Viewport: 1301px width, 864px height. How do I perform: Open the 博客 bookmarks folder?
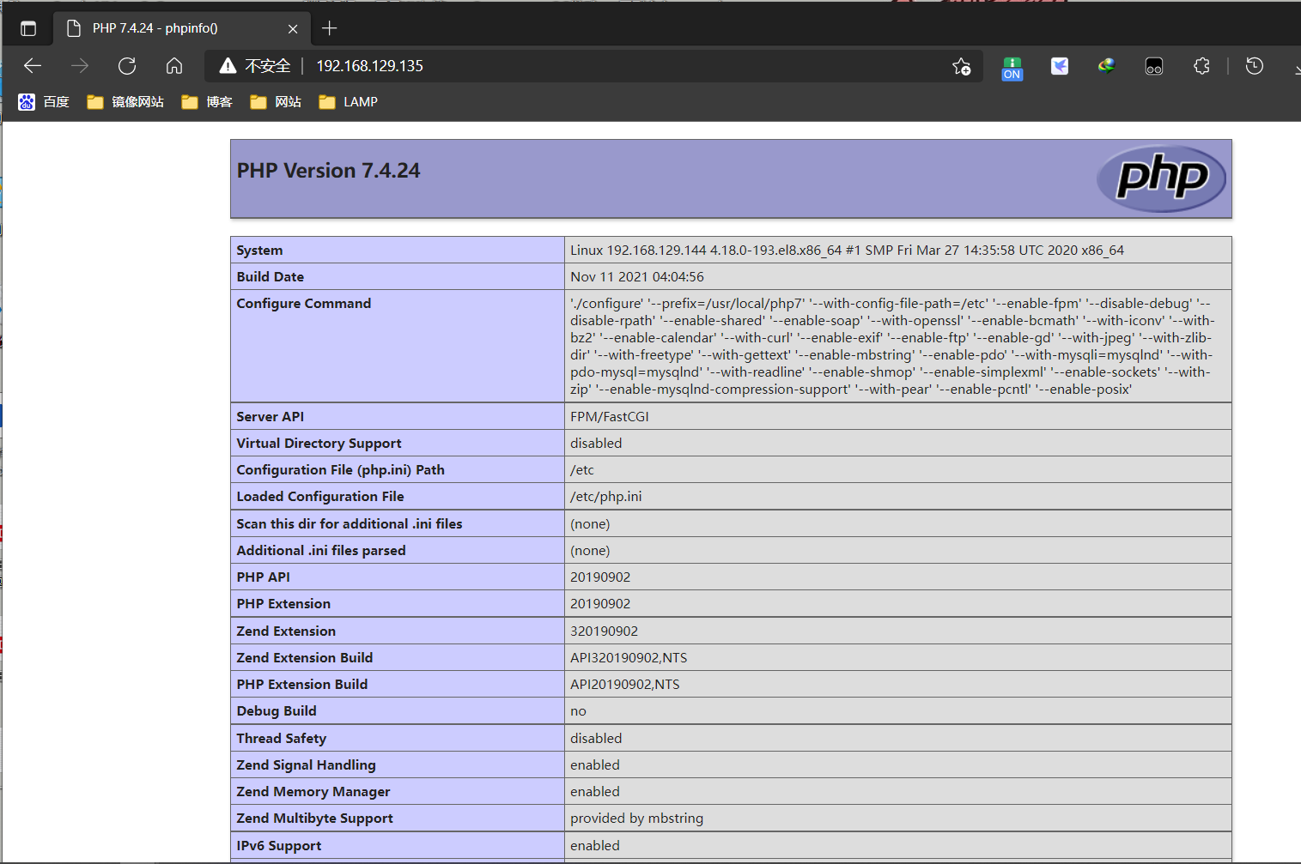(207, 102)
